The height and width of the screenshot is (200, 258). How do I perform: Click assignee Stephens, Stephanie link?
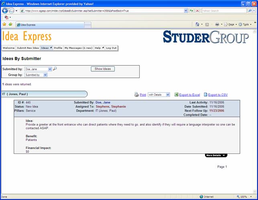pos(111,107)
